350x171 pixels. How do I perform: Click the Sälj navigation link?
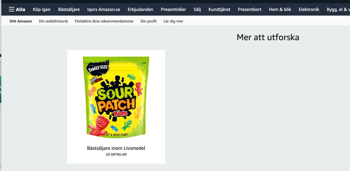pyautogui.click(x=197, y=9)
